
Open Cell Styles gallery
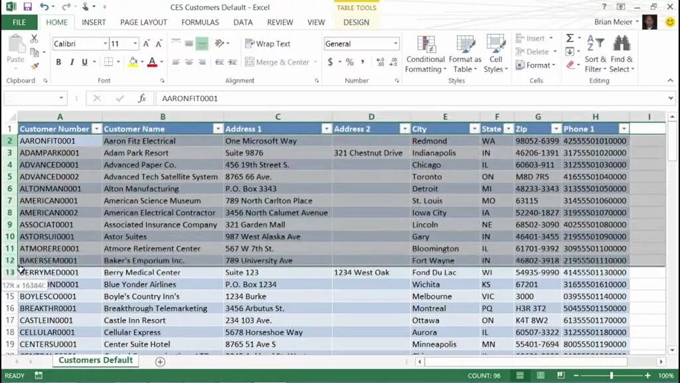coord(495,55)
